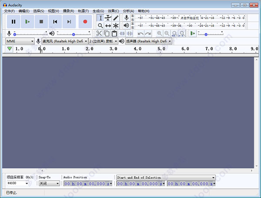Viewport: 261px width, 198px height.
Task: Open the 效果(C) menu
Action: [114, 11]
